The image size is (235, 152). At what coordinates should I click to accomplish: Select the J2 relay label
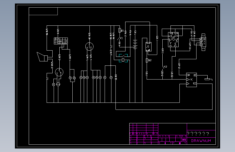click(173, 37)
